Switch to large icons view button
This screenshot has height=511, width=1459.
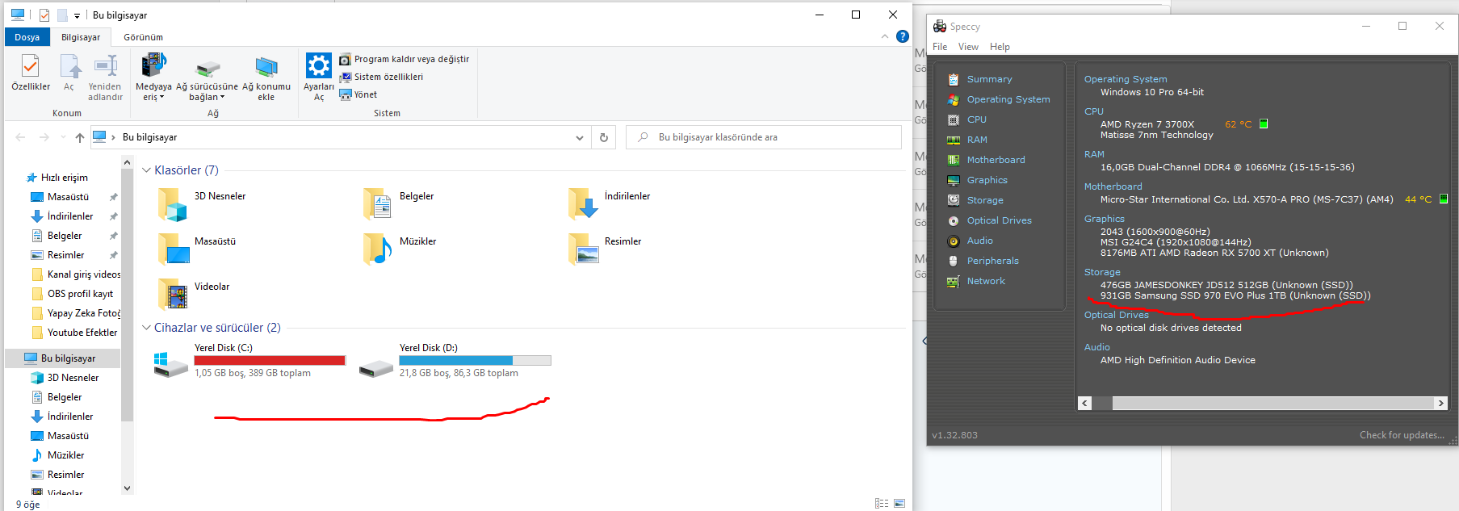tap(899, 504)
